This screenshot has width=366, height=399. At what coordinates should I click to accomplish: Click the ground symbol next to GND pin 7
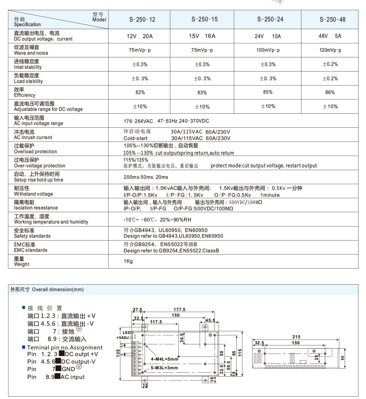[79, 367]
